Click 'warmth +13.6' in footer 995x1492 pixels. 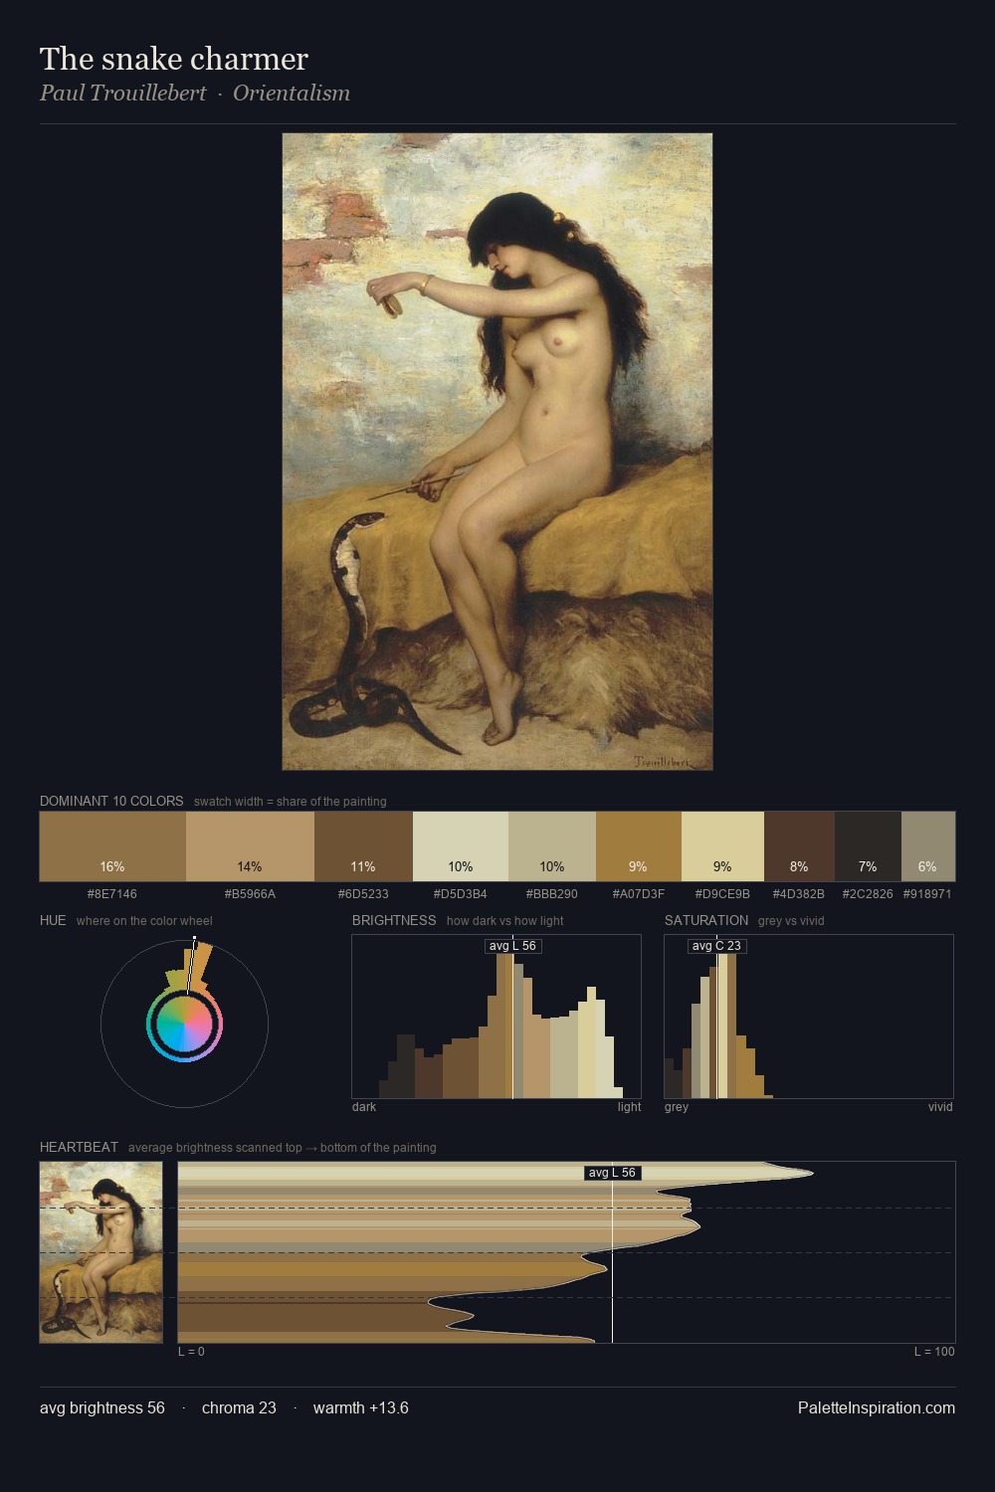[361, 1407]
